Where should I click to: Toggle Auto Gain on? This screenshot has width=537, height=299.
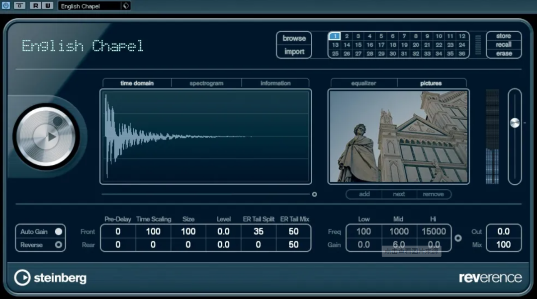point(59,231)
